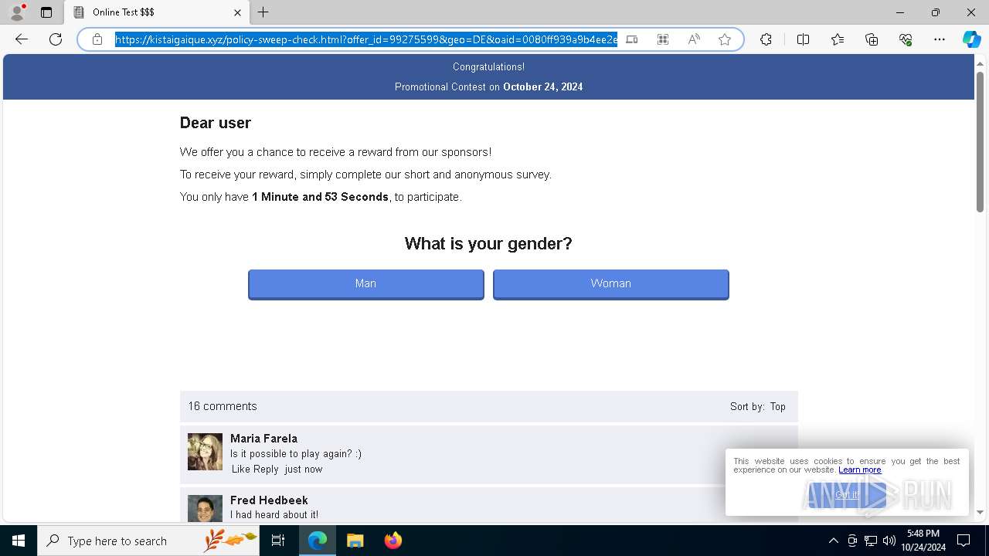Click the taskbar search box
Image resolution: width=989 pixels, height=556 pixels.
[x=148, y=541]
